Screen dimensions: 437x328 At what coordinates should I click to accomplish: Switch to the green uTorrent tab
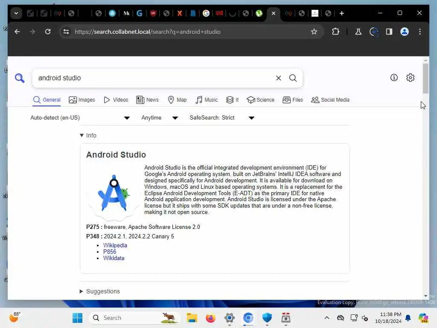tap(259, 13)
